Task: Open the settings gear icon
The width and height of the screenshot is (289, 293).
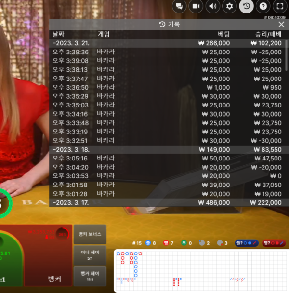Action: coord(229,6)
